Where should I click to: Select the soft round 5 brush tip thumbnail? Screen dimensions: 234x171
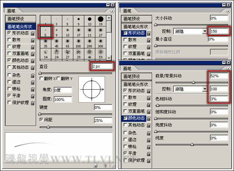pos(46,32)
